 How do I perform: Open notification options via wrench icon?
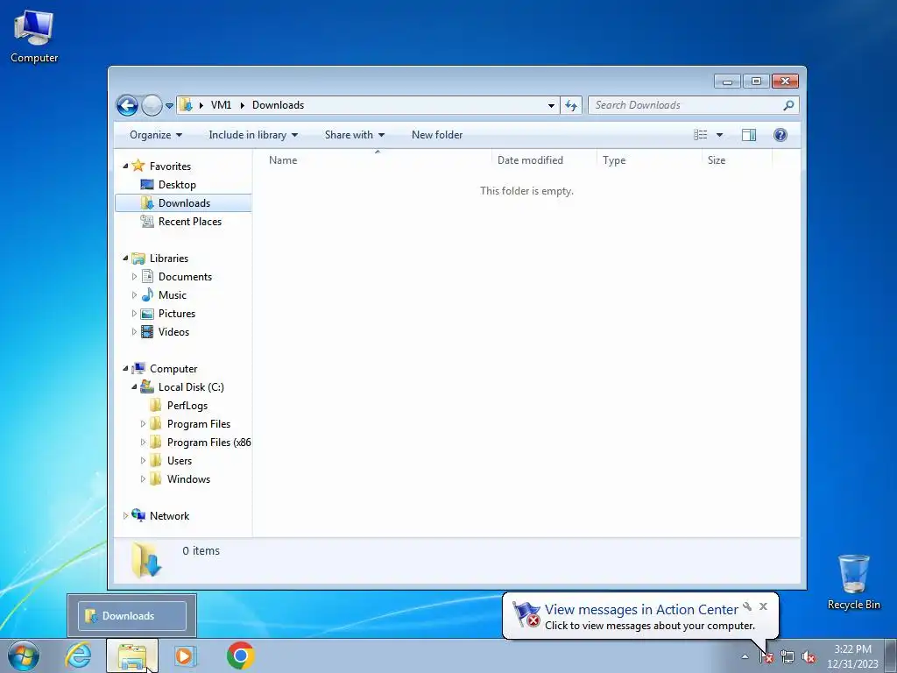[x=747, y=606]
